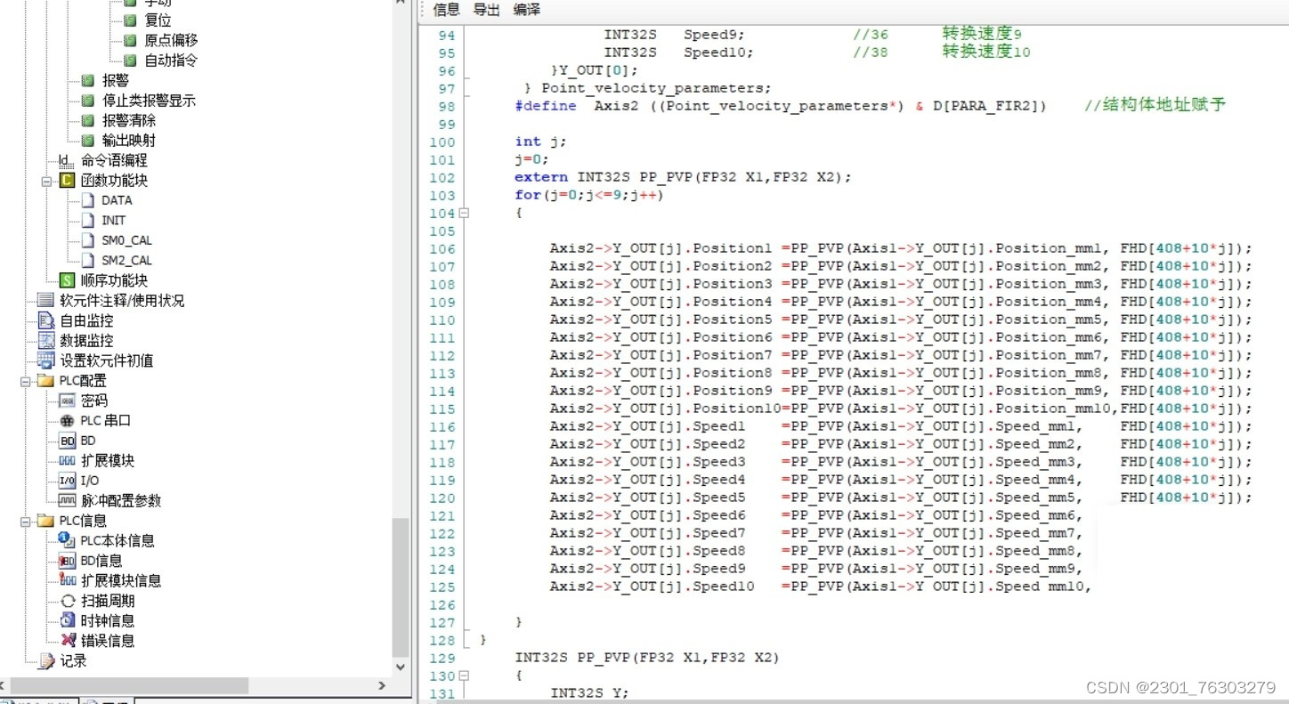1289x704 pixels.
Task: Click the file icon next to DATA
Action: point(87,200)
